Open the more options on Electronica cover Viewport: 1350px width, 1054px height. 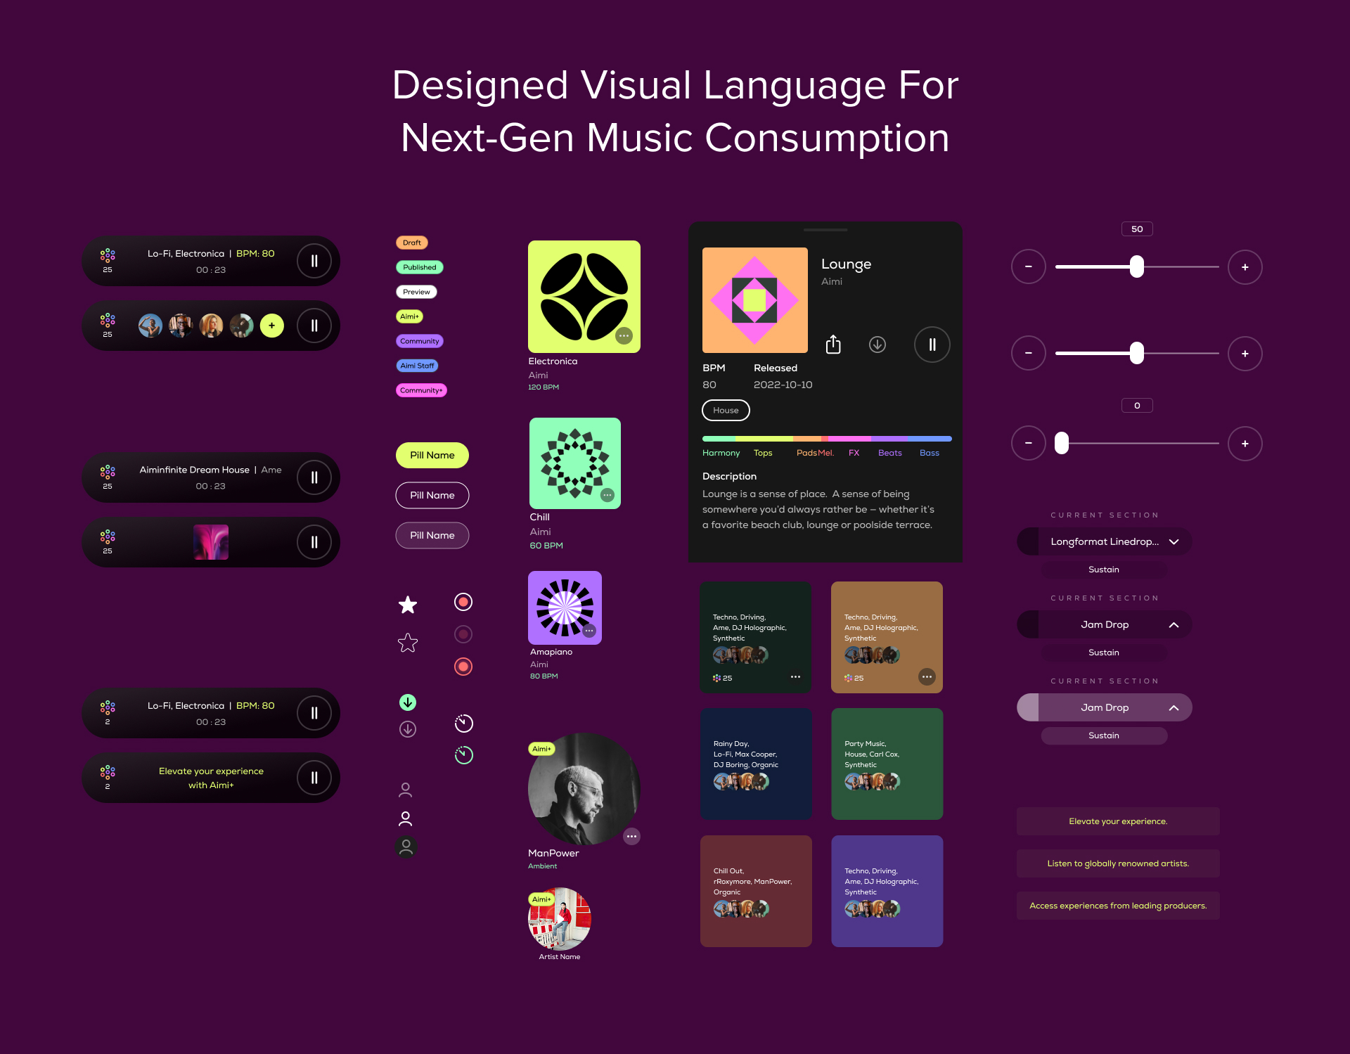624,336
